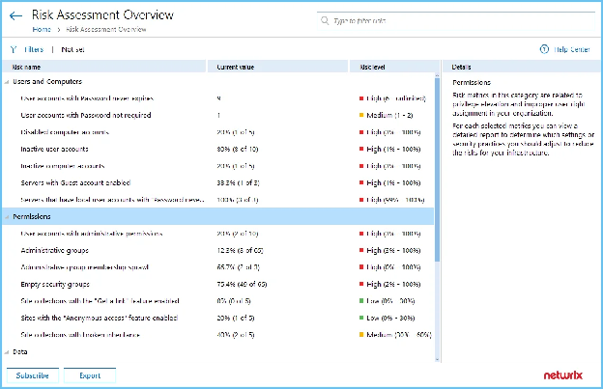Click the 'Low (0% - 30%)' level for Anonymous access
Screen dimensions: 603x389
[390, 318]
